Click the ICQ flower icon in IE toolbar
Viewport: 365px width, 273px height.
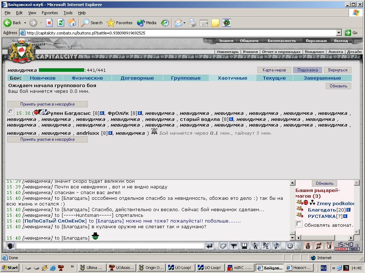226,23
